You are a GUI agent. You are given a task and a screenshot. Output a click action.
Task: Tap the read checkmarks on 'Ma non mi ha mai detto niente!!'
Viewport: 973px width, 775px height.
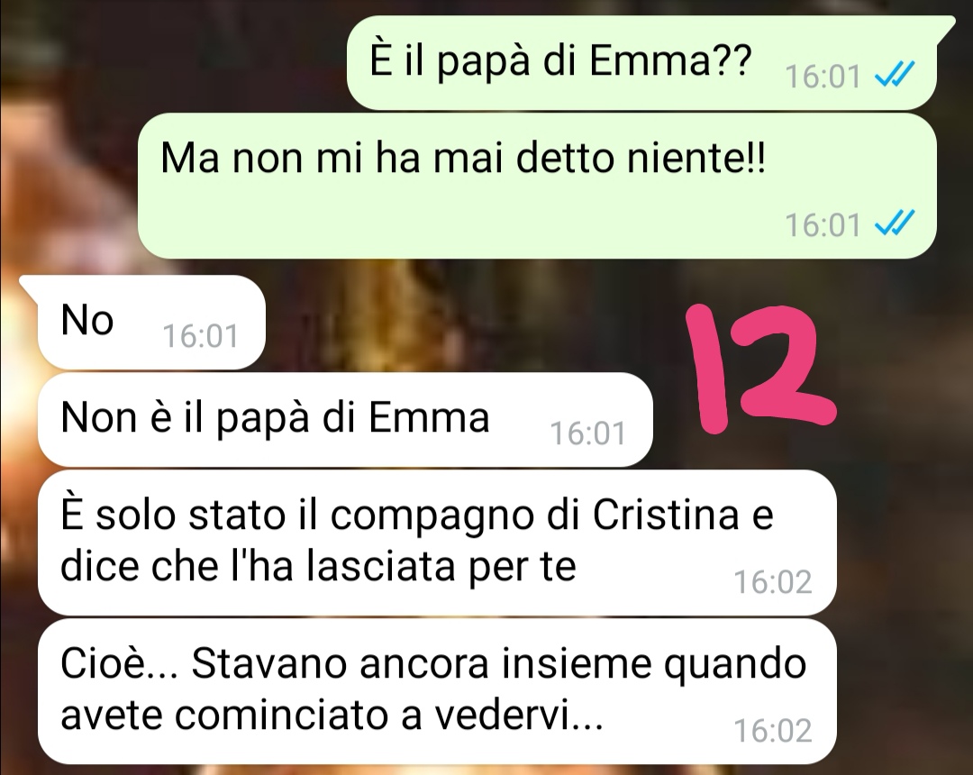[x=895, y=223]
